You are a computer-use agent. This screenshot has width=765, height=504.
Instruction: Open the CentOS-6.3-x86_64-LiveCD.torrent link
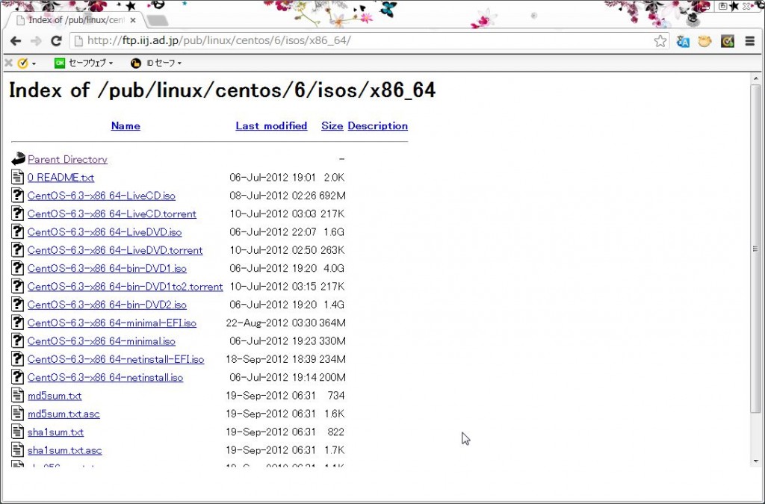[112, 214]
